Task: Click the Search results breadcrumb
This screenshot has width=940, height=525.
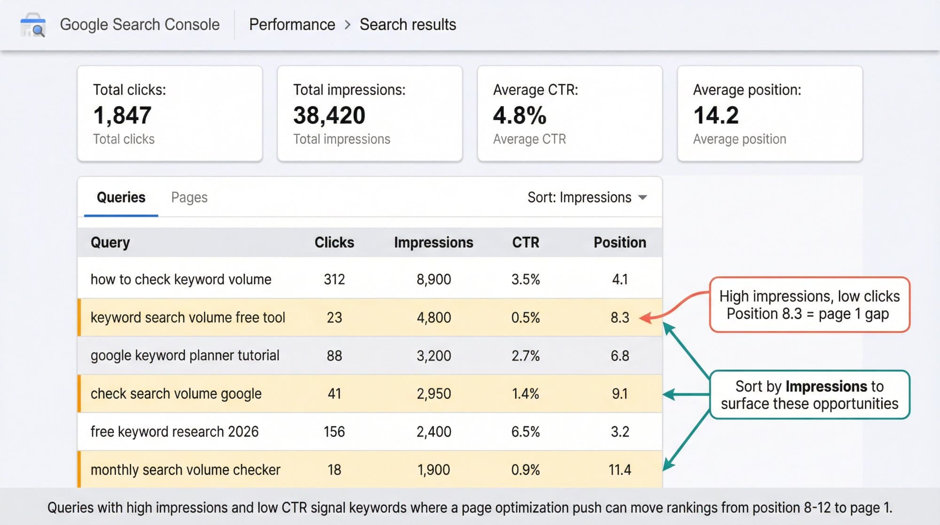Action: [x=407, y=24]
